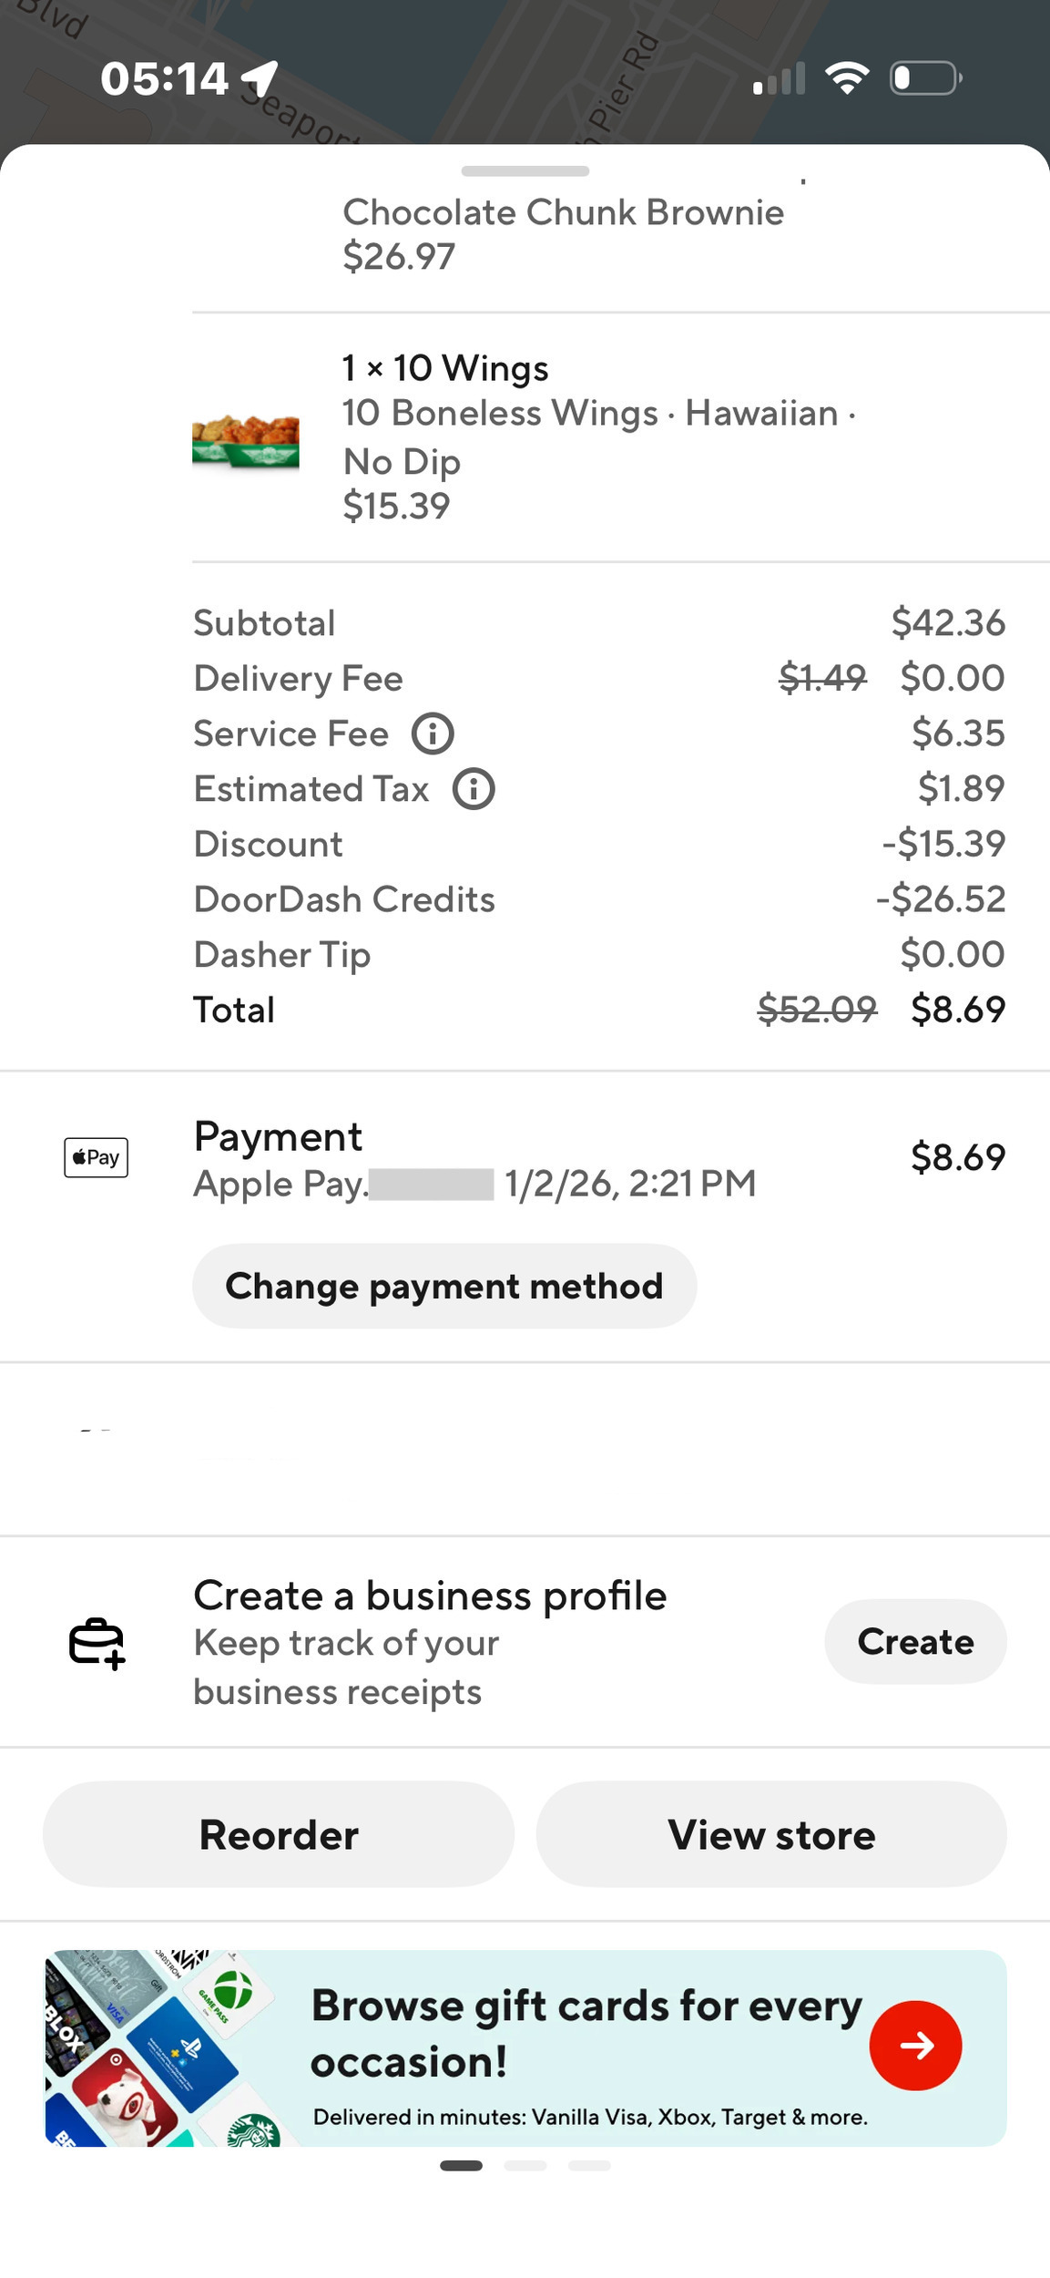Tap the sheet drag handle at top
This screenshot has width=1050, height=2278.
tap(525, 171)
